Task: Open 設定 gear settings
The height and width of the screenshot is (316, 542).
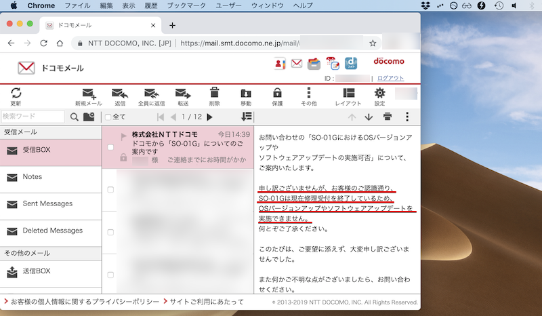Action: pos(379,94)
